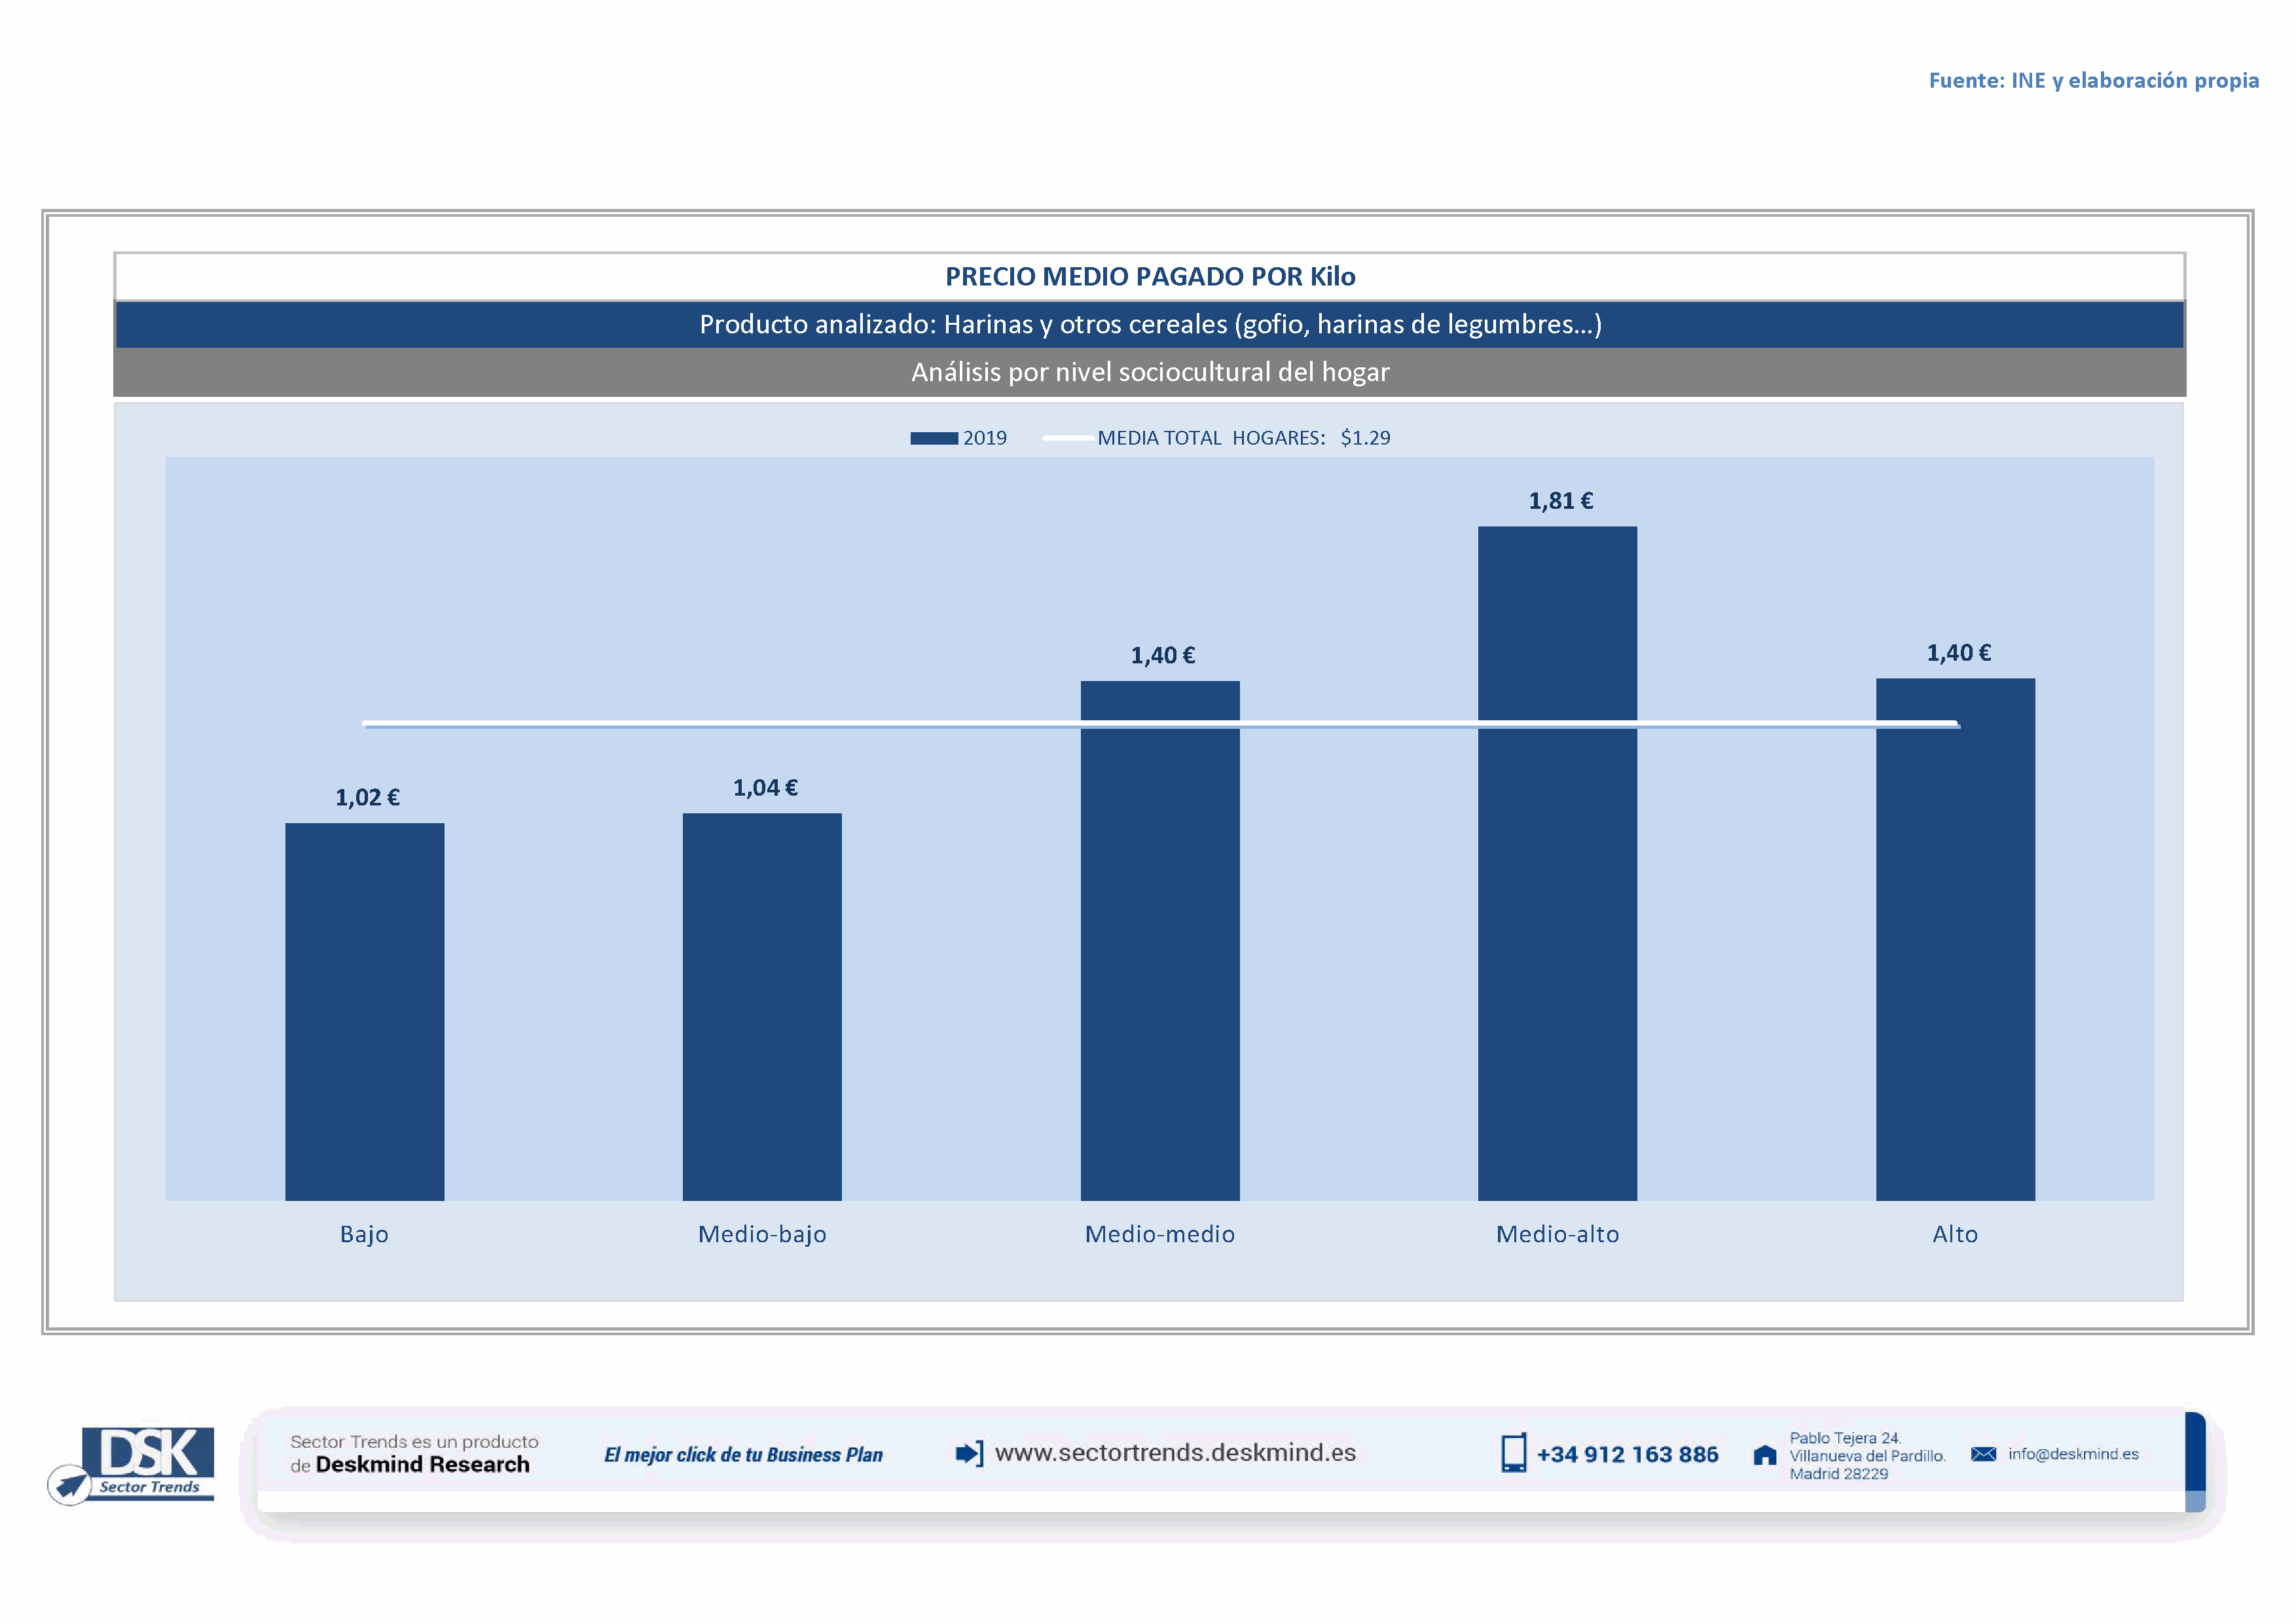Select the Medio-bajo bar in the chart
The height and width of the screenshot is (1624, 2296).
pyautogui.click(x=762, y=1005)
